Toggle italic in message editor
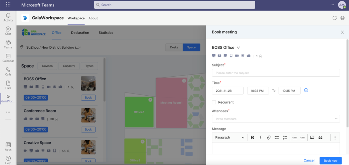349x165 pixels. coord(260,138)
